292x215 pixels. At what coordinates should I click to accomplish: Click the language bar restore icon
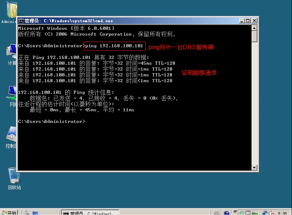click(235, 211)
